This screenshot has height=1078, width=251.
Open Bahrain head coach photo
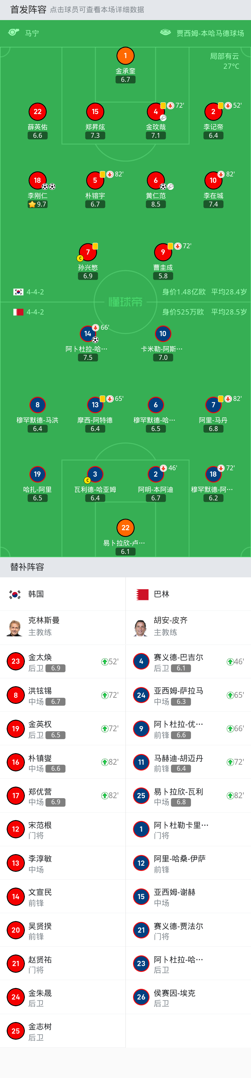141,628
